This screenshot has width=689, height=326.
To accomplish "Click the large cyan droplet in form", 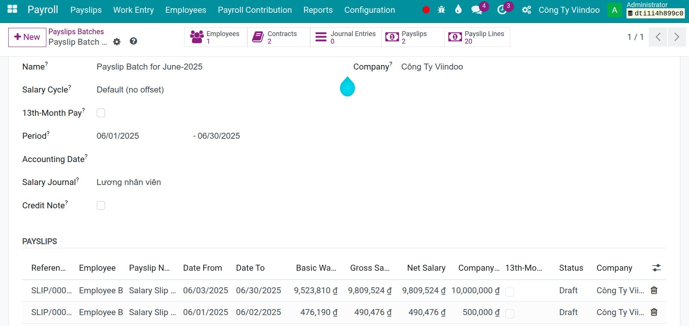I will (347, 86).
